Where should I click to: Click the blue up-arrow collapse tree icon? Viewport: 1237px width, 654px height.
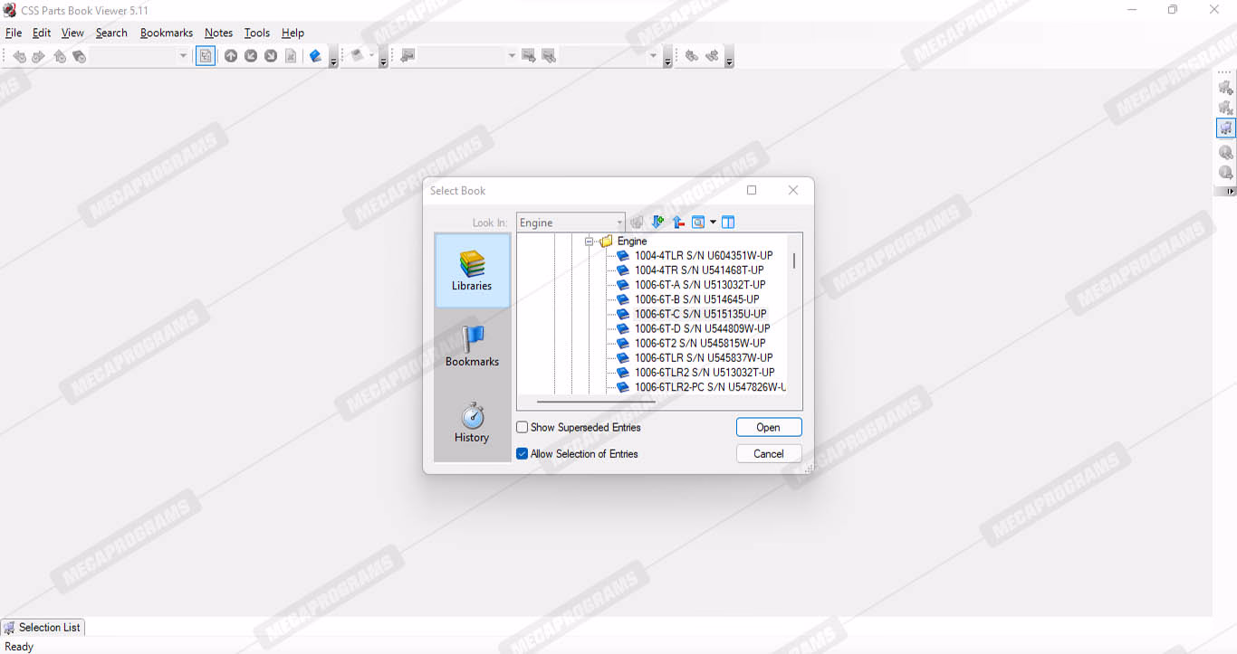click(678, 223)
